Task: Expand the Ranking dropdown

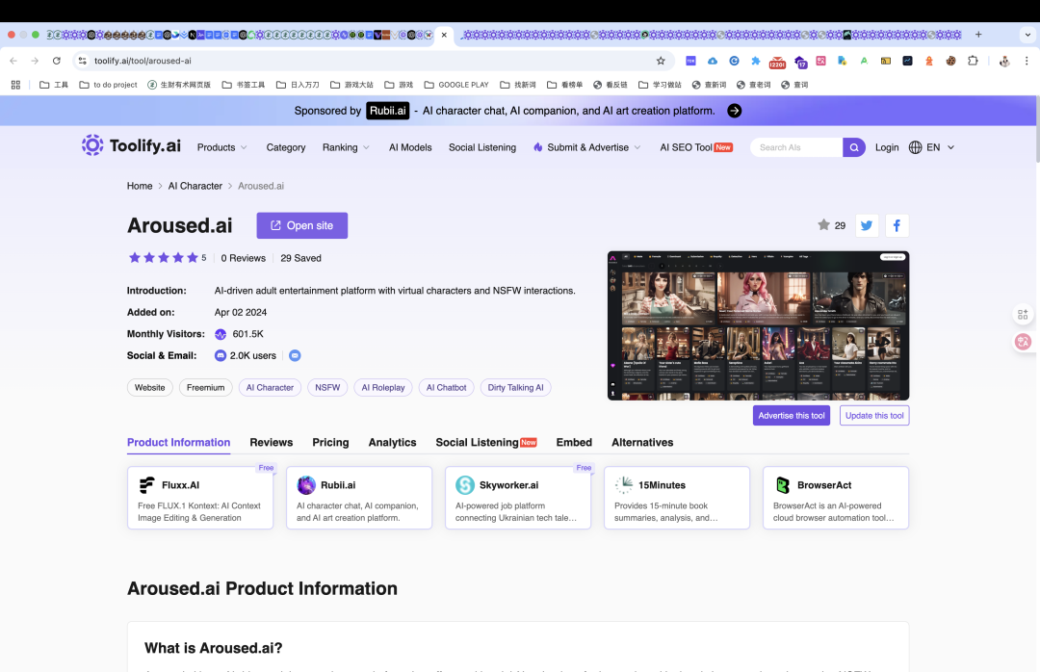Action: [x=347, y=147]
